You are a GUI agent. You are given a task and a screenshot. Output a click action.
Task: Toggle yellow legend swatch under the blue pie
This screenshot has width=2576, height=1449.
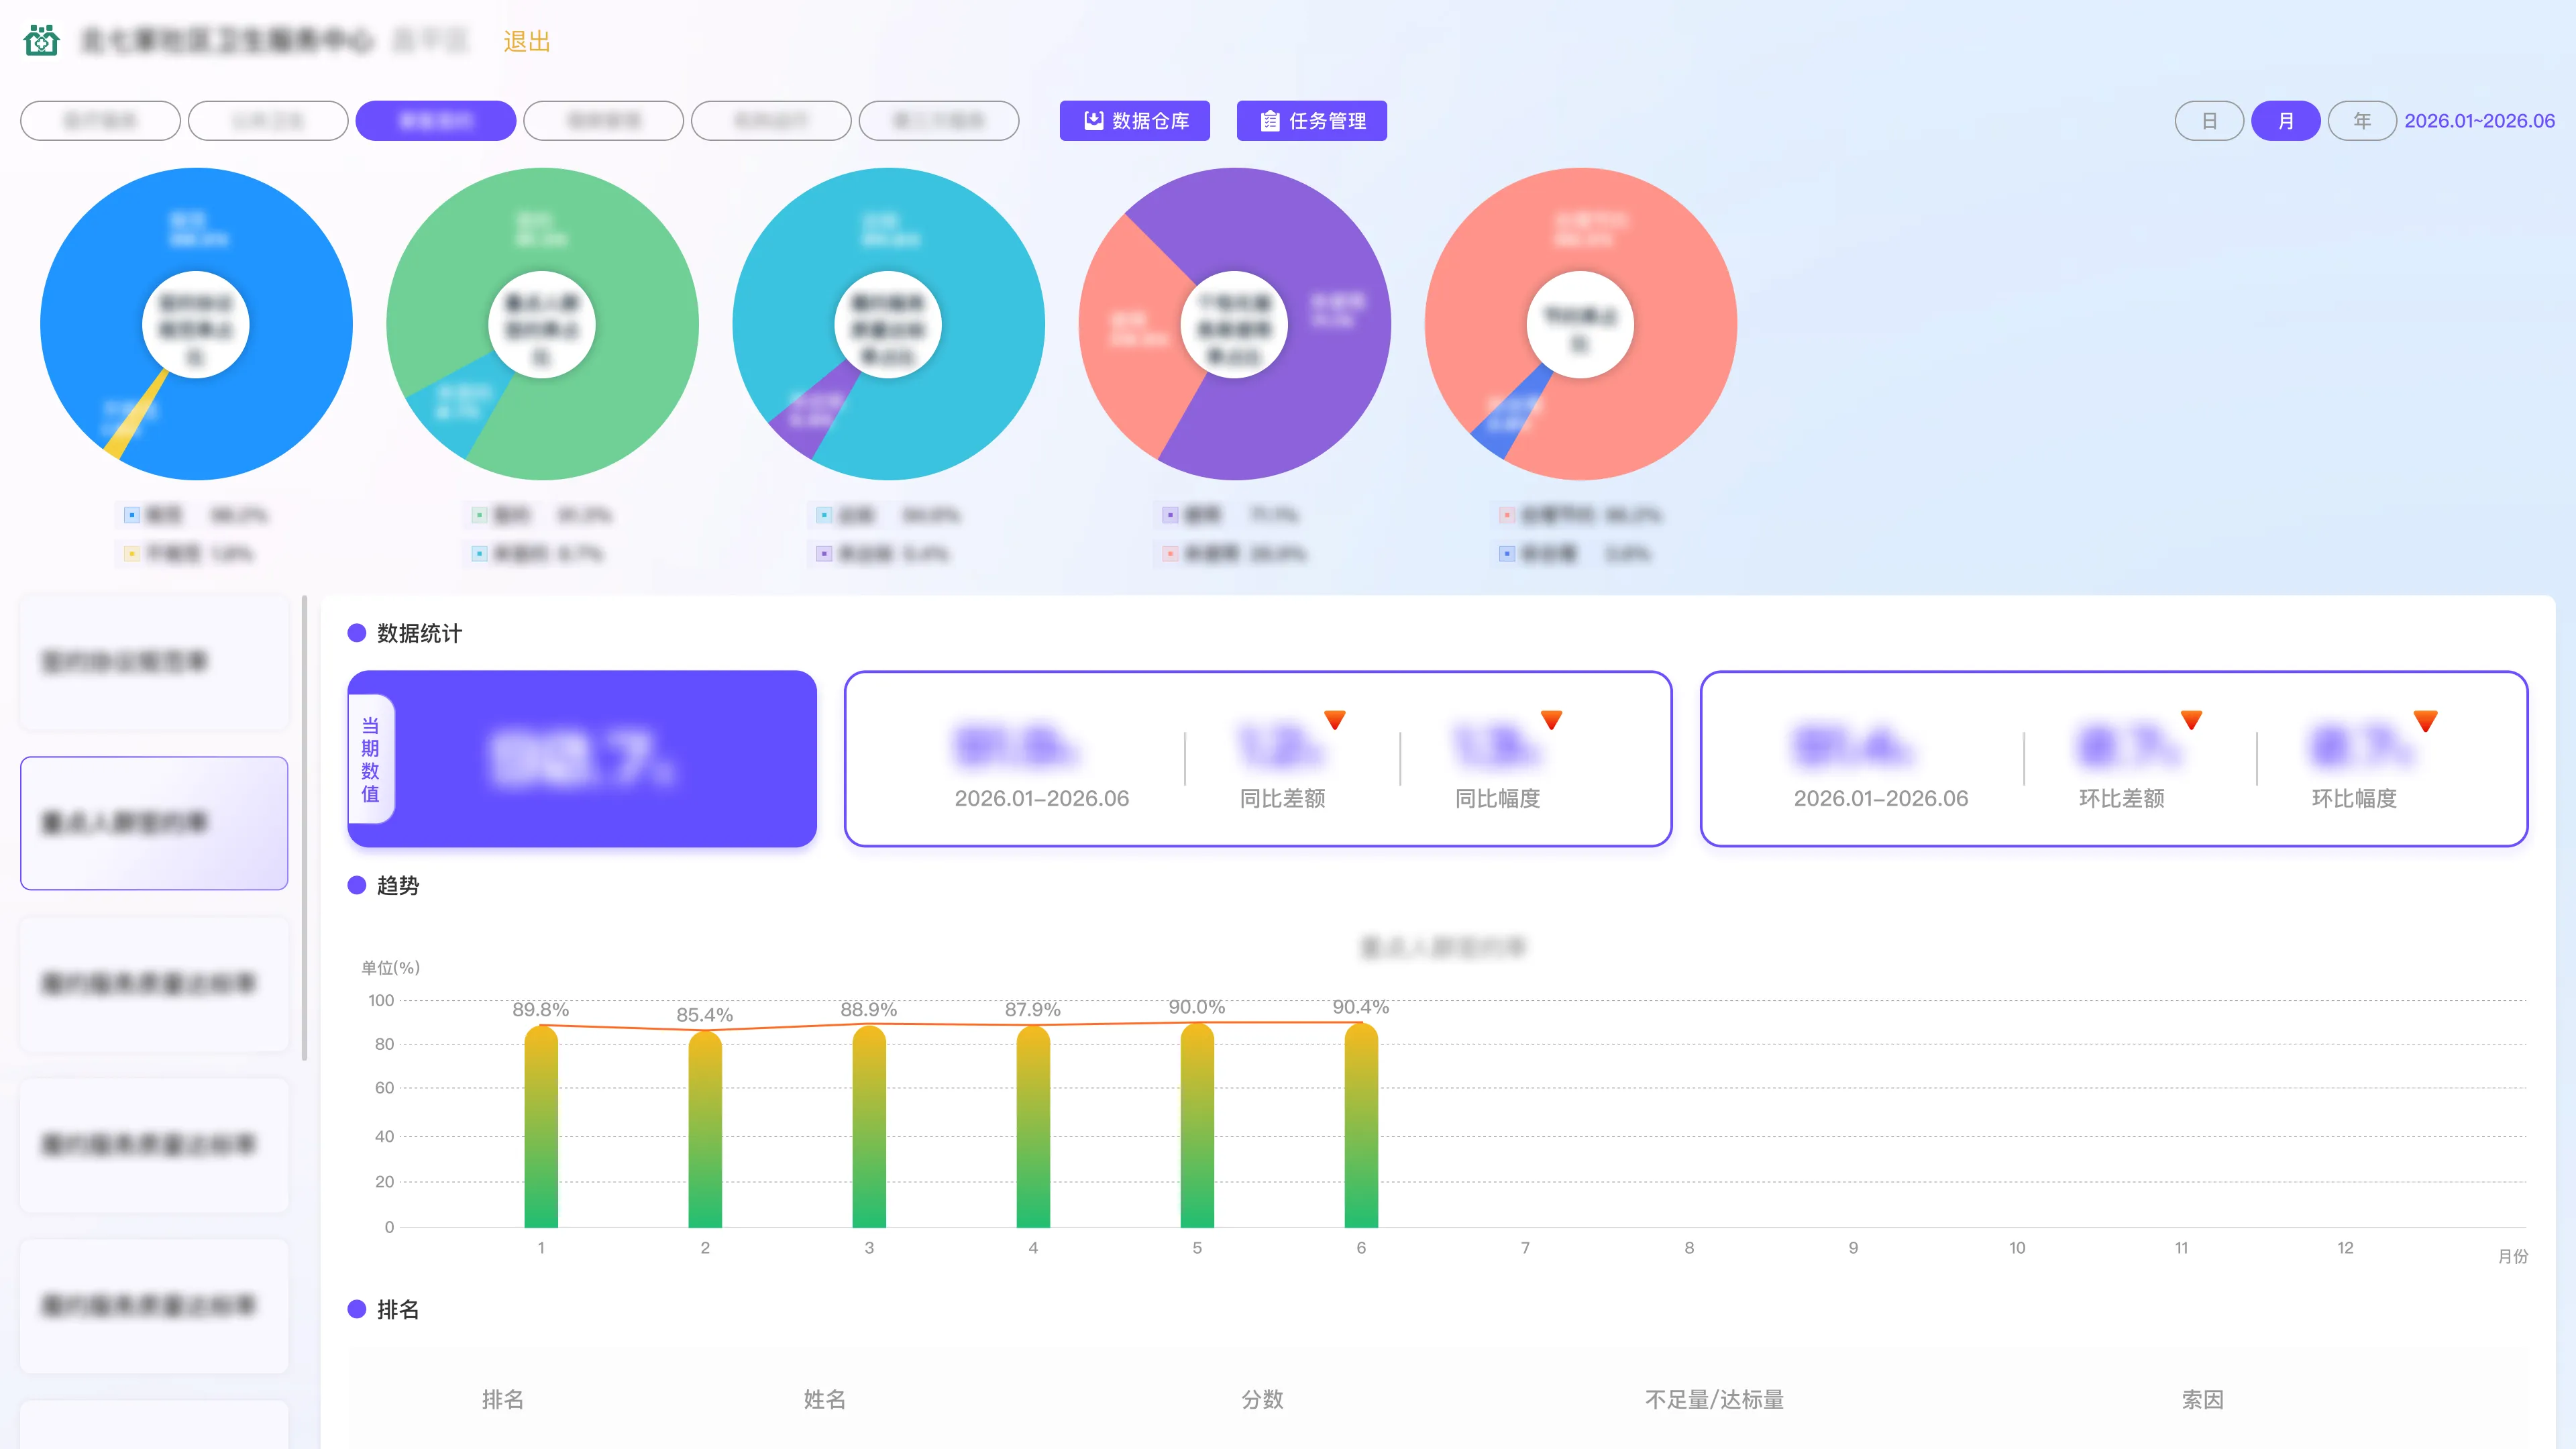[131, 553]
